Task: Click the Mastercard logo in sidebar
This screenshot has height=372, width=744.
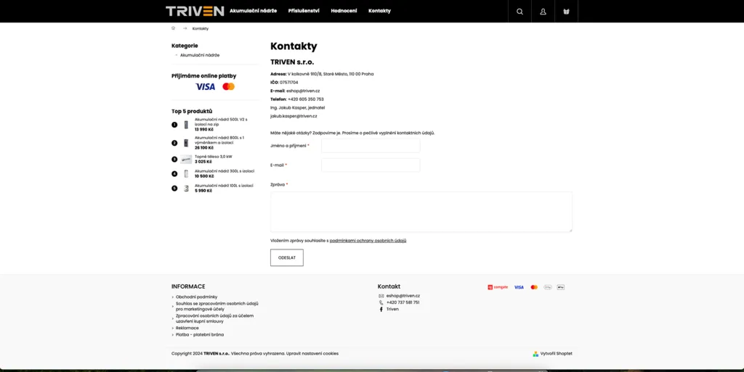Action: tap(229, 86)
